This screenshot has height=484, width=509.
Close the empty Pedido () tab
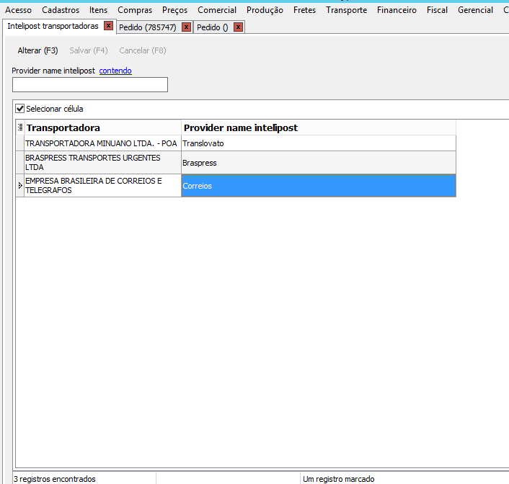(x=238, y=27)
